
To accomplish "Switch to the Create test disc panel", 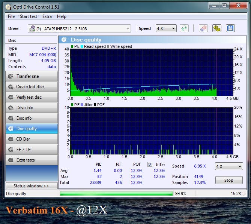I will [x=32, y=87].
